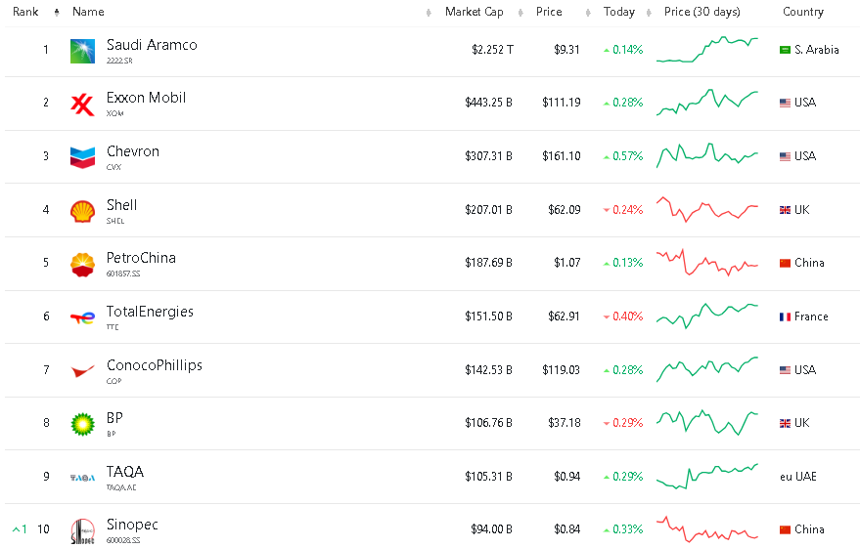Click the Country column header
The height and width of the screenshot is (548, 860).
803,12
